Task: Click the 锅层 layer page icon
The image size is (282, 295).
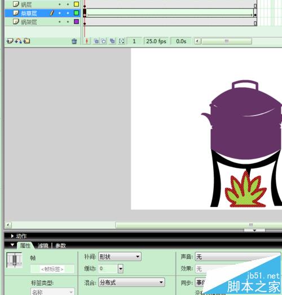Action: [x=16, y=5]
